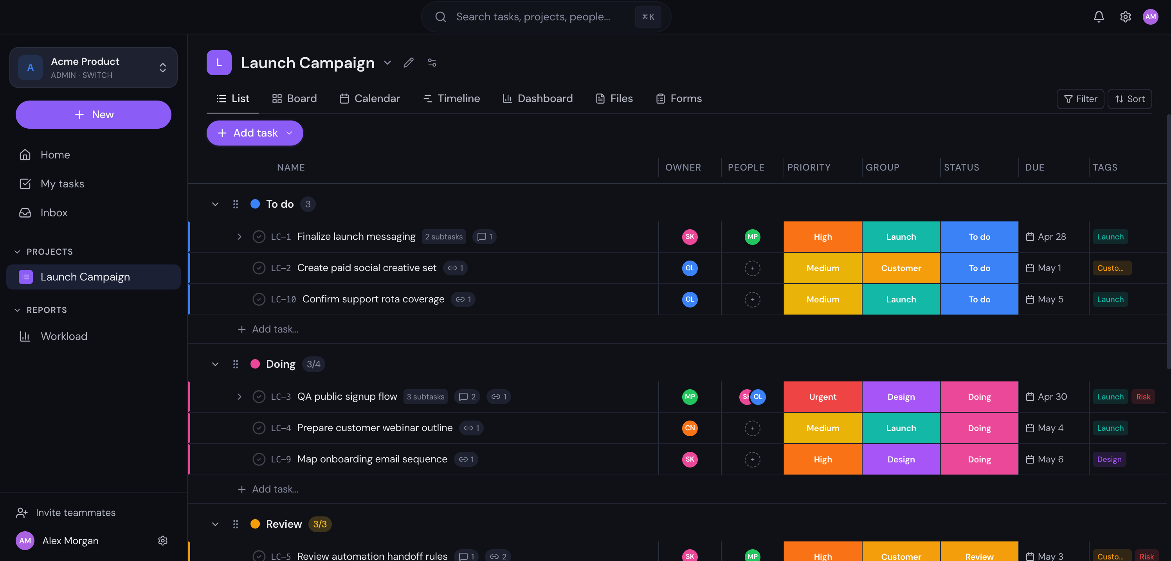The image size is (1171, 561).
Task: Switch to the Dashboard tab
Action: (x=537, y=99)
